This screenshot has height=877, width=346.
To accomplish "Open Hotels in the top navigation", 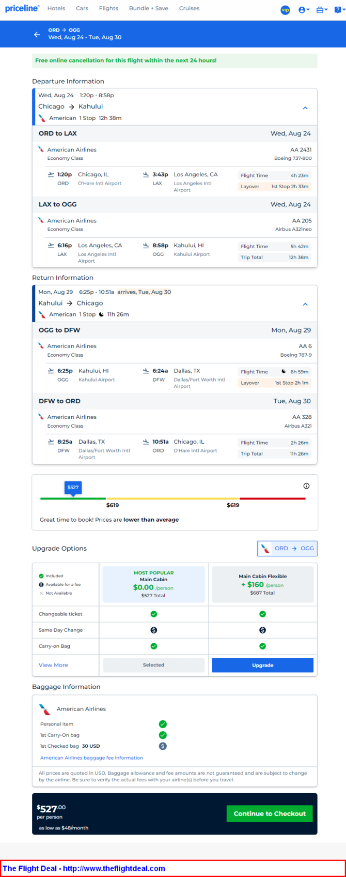I will (x=56, y=8).
